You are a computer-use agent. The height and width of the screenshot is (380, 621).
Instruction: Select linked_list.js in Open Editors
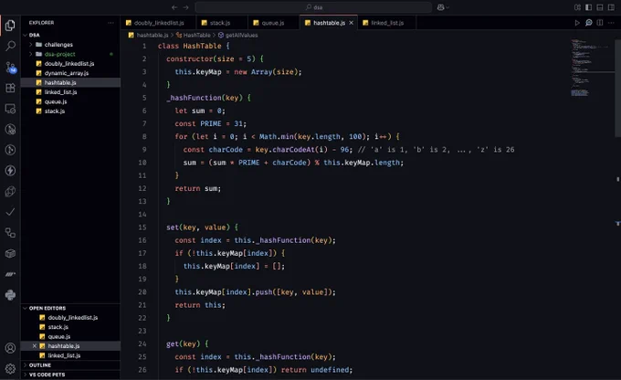pos(70,355)
